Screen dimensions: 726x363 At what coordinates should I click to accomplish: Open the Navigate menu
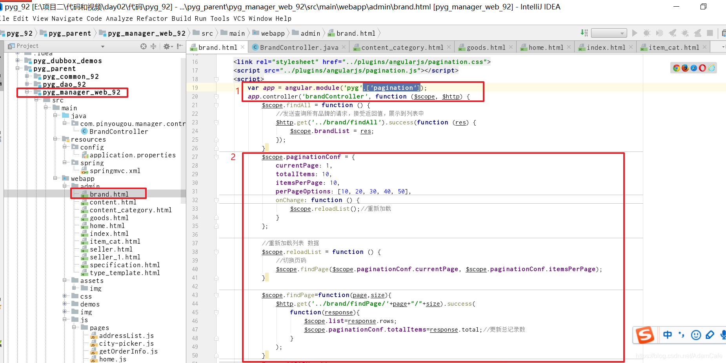point(67,18)
